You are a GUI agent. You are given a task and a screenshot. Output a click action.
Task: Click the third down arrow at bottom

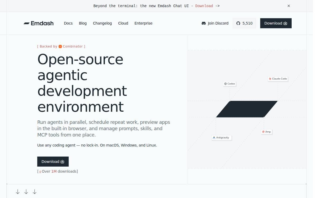pyautogui.click(x=35, y=192)
